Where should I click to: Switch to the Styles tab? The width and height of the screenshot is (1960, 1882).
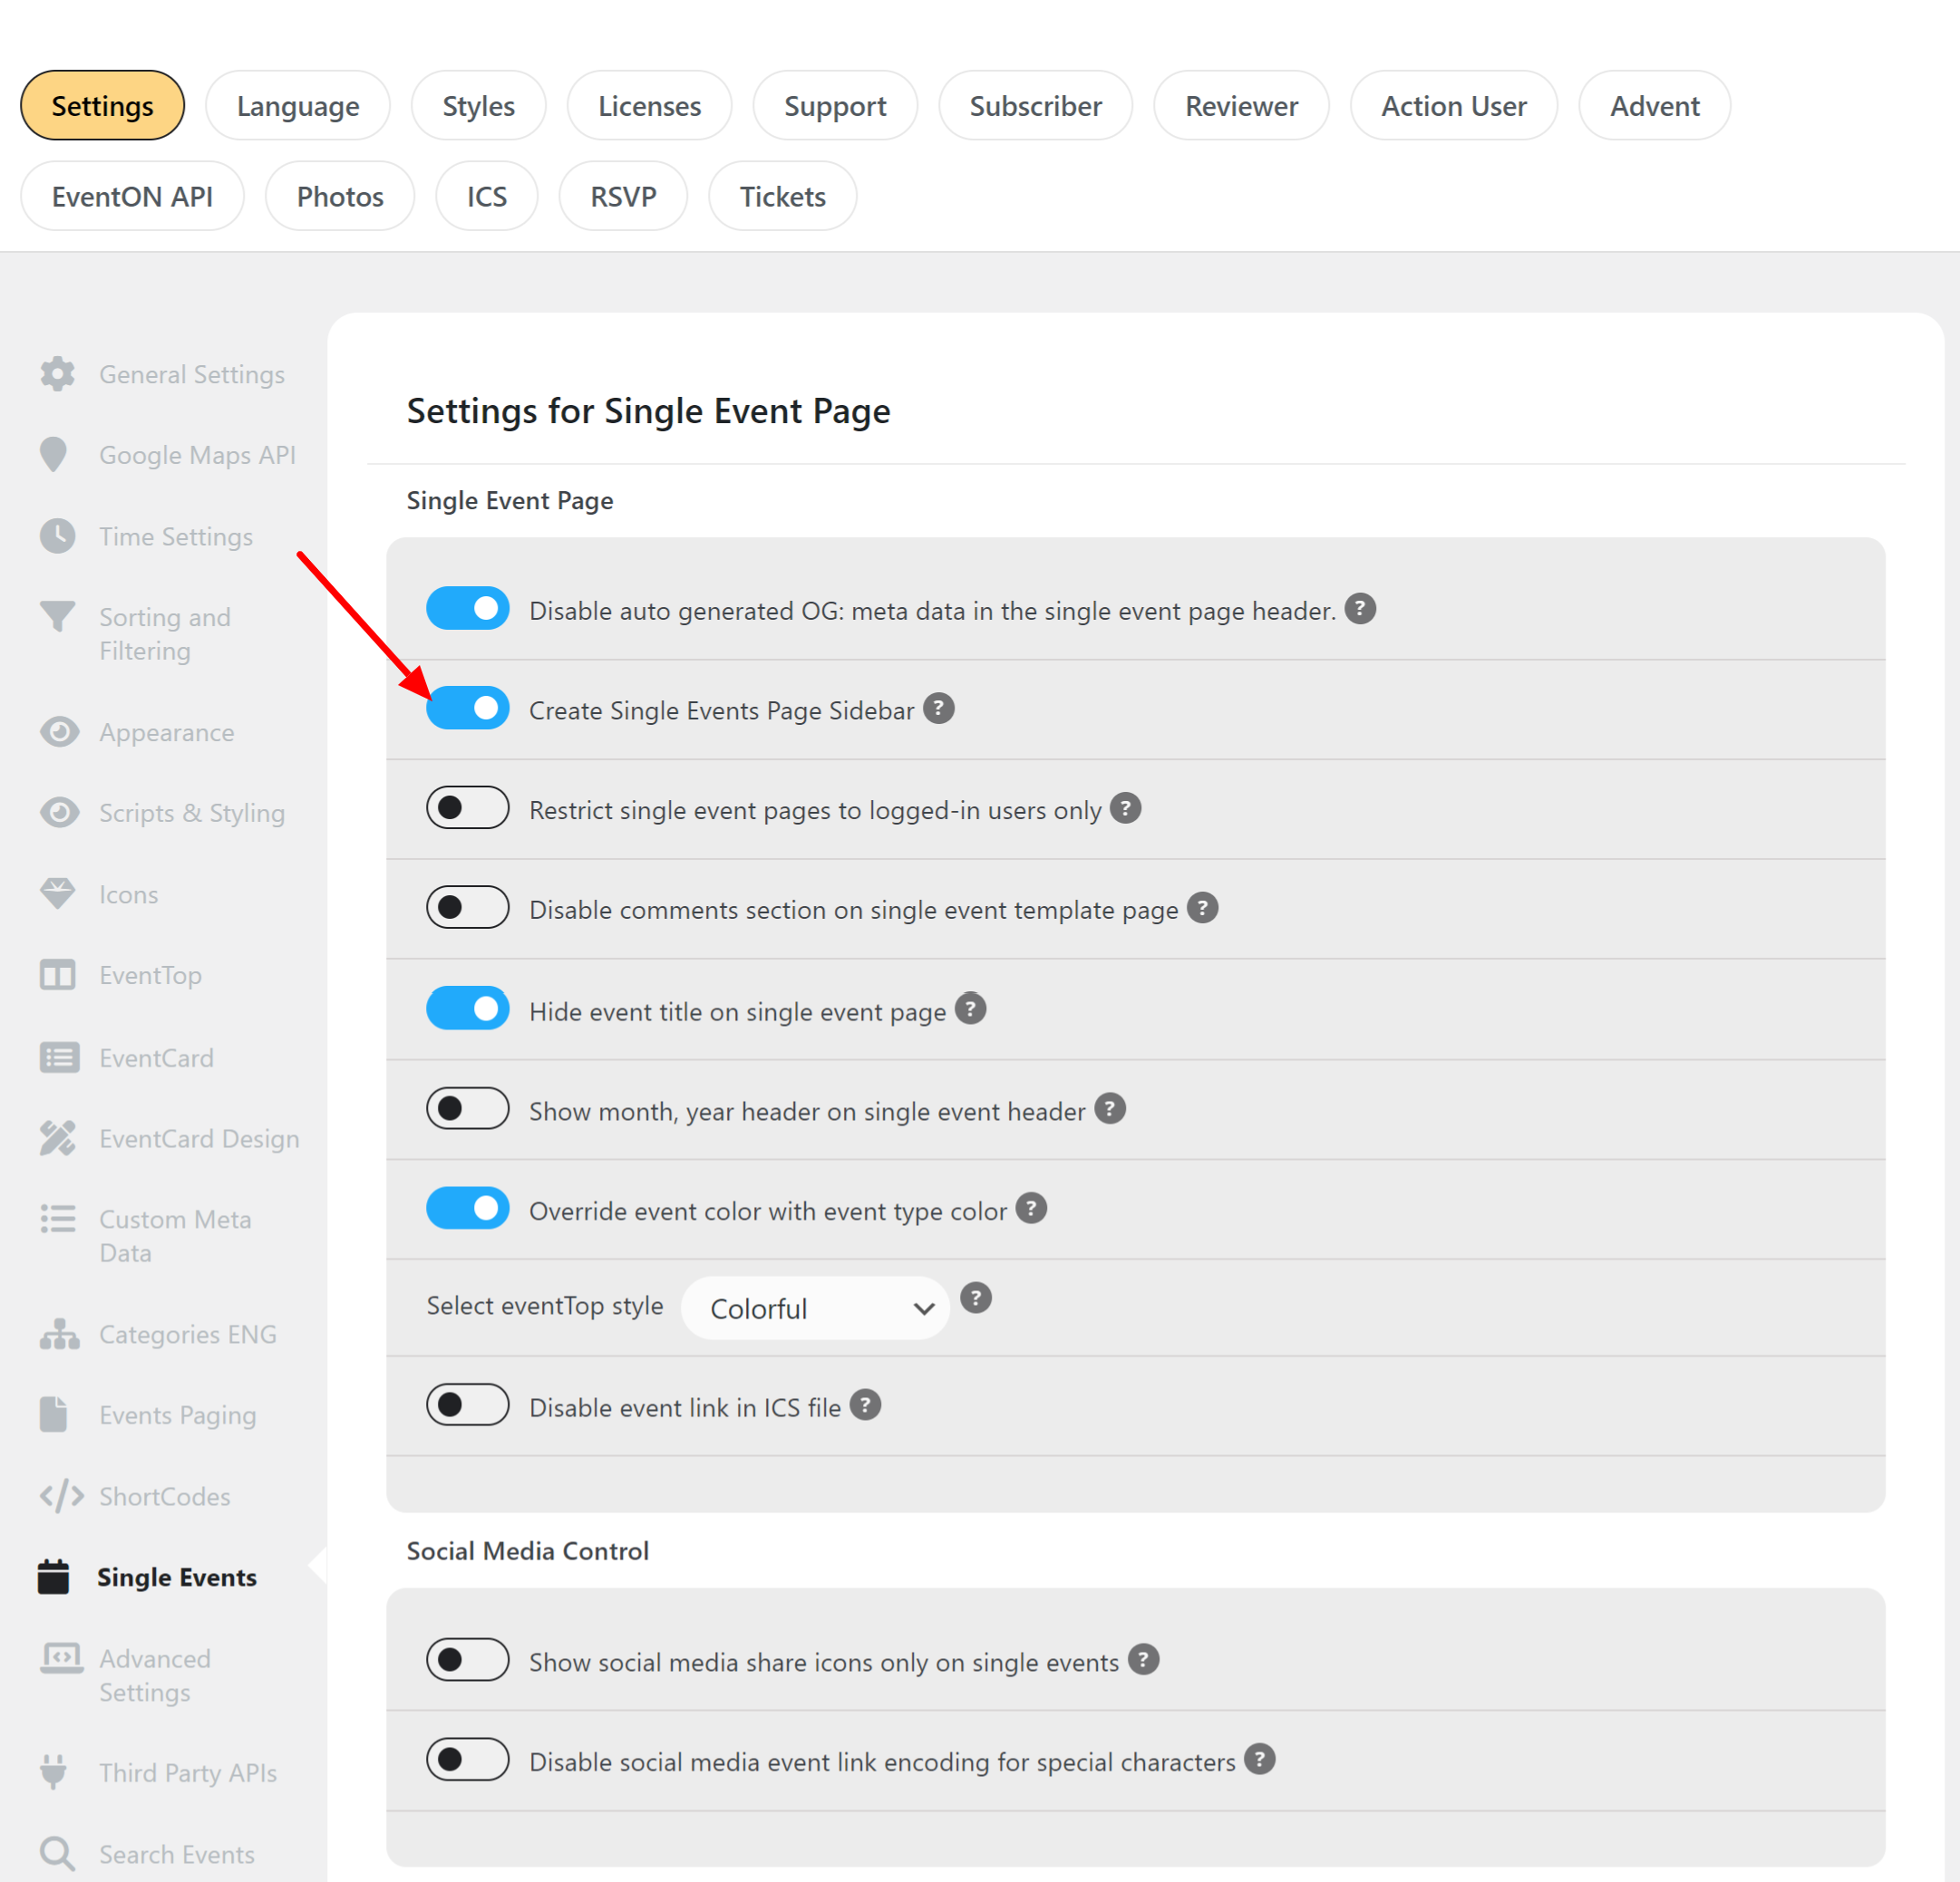pyautogui.click(x=479, y=106)
